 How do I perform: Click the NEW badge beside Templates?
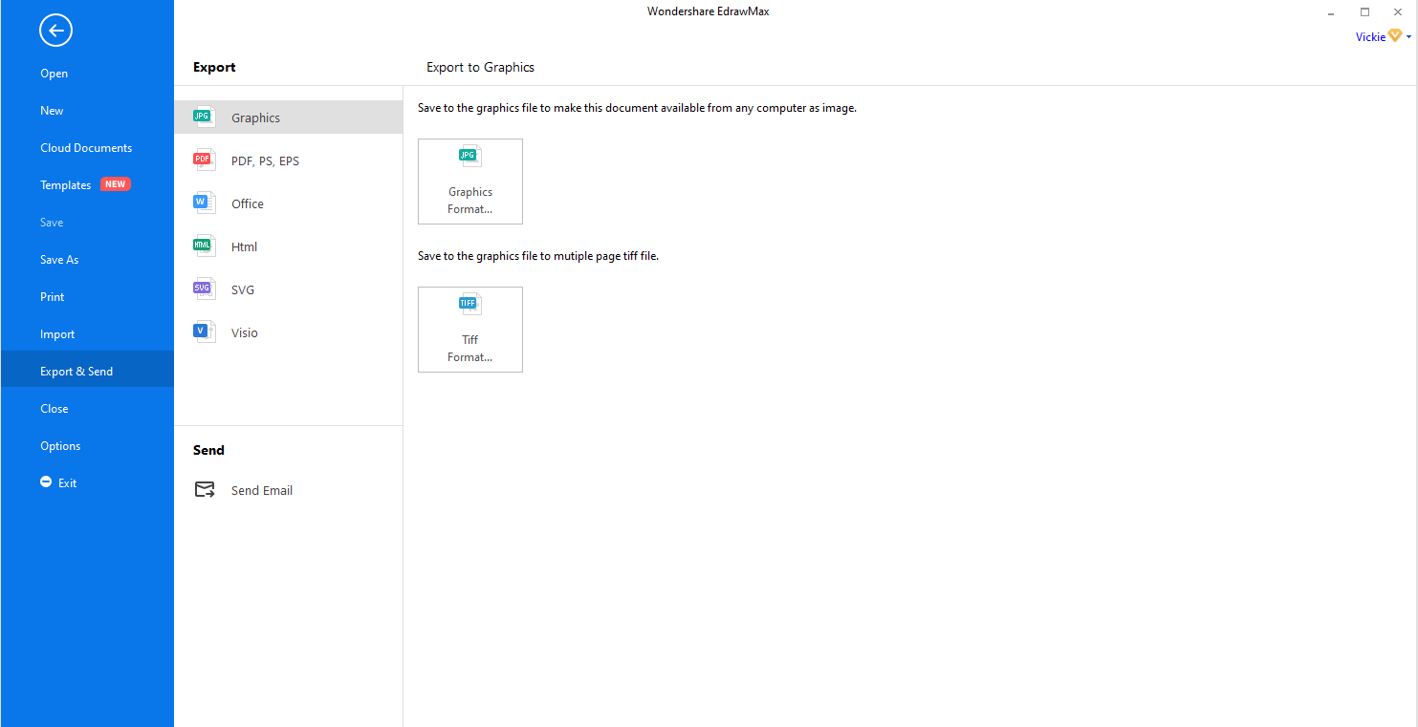pyautogui.click(x=116, y=184)
